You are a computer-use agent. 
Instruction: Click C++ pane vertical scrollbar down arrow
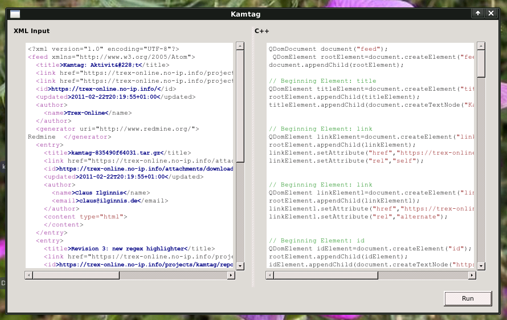[481, 266]
